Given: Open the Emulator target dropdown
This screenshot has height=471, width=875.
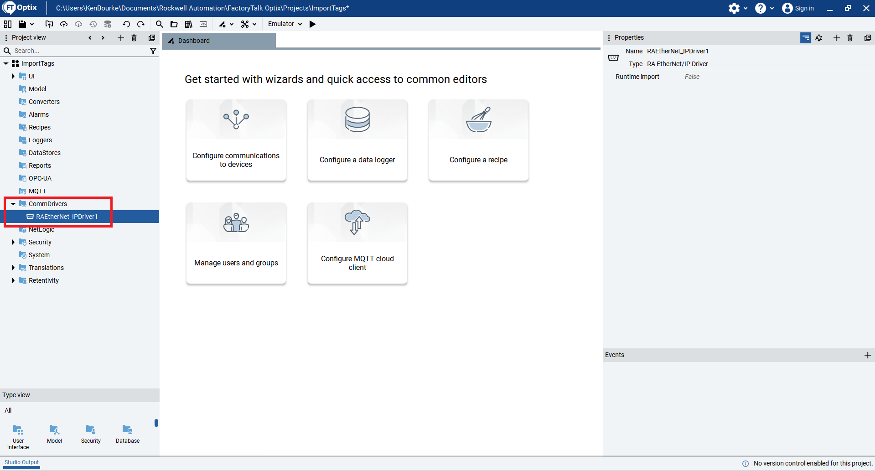Looking at the screenshot, I should (285, 24).
